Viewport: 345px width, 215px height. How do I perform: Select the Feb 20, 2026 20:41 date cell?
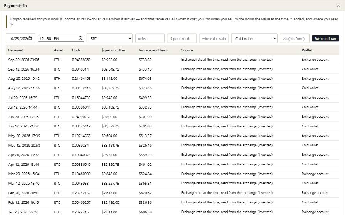23,193
